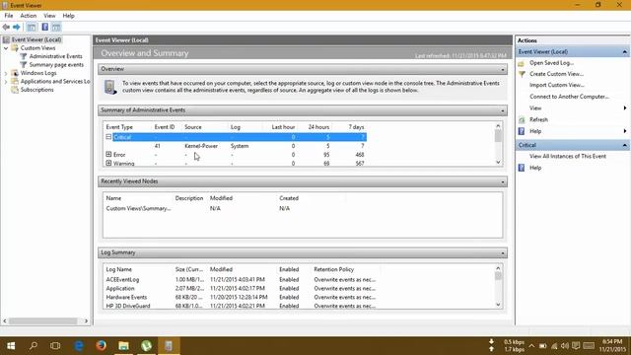
Task: Expand the Applications and Services Logs node
Action: coord(6,82)
